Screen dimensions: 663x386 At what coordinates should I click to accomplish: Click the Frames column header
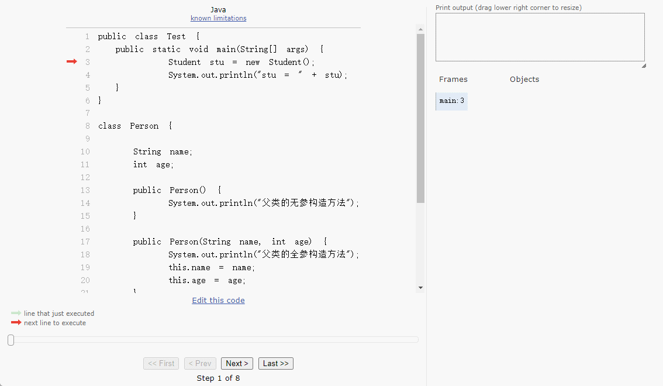[453, 80]
